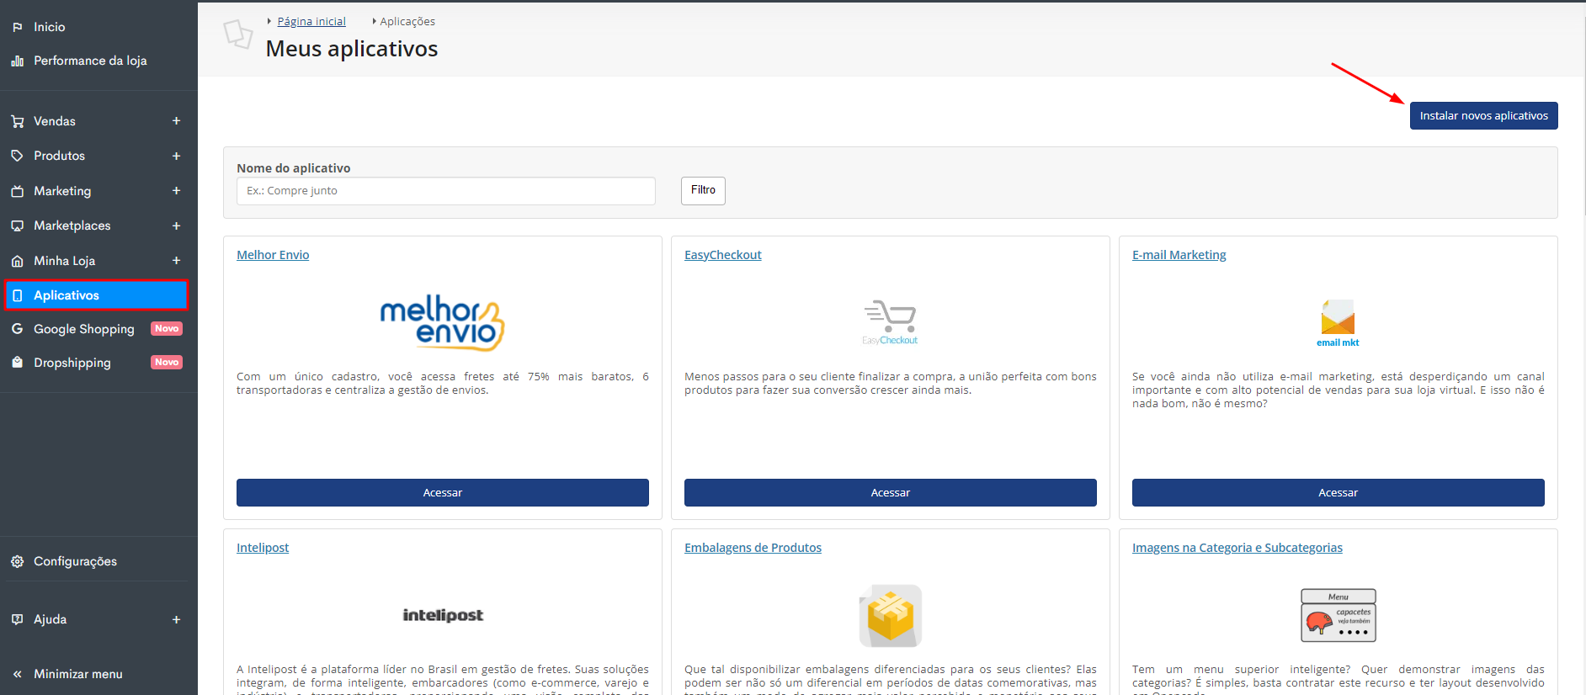Open the Melhor Envio title link

[273, 255]
